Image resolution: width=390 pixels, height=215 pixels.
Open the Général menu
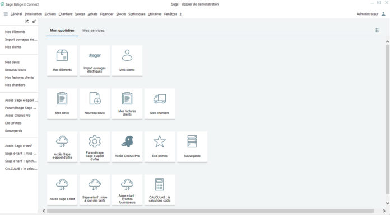tap(16, 14)
